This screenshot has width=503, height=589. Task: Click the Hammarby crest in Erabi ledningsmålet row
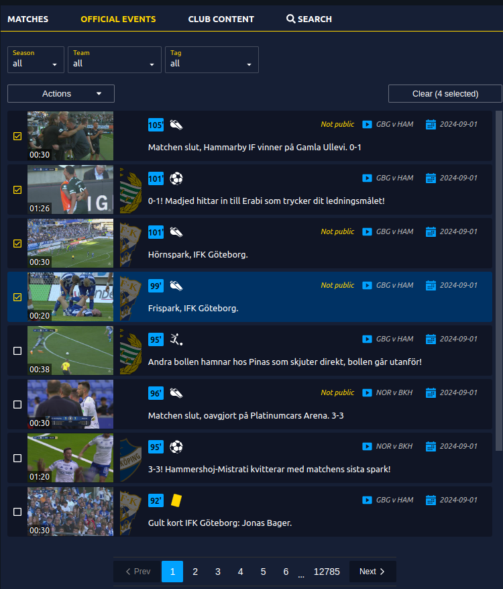pos(131,191)
